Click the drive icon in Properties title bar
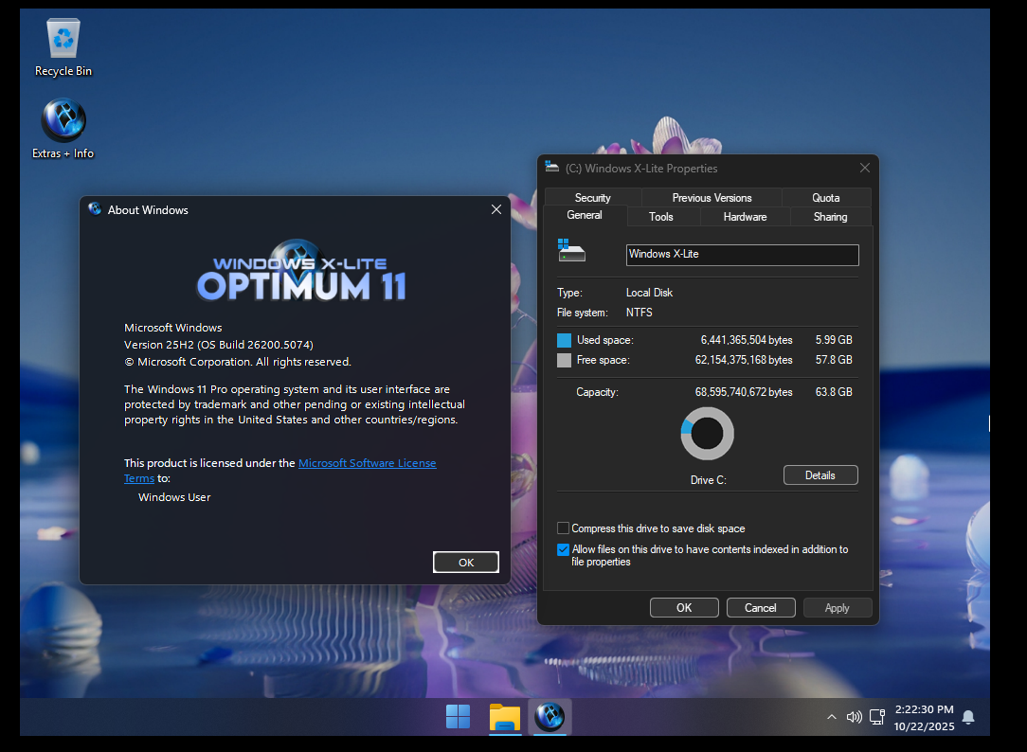 (x=552, y=168)
